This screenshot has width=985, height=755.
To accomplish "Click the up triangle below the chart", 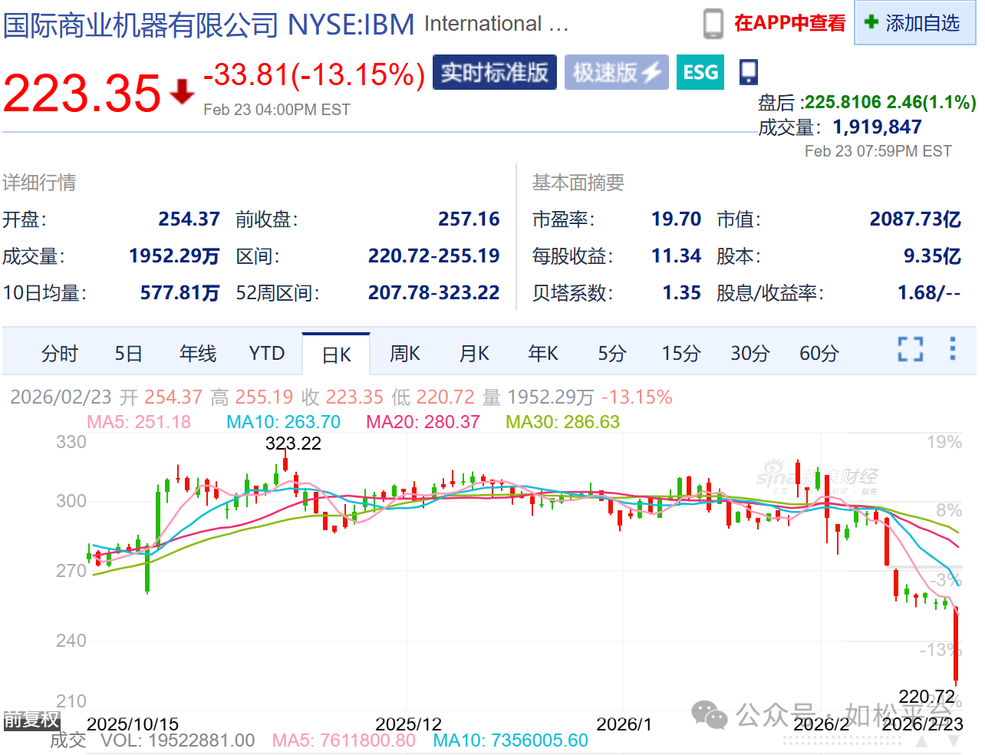I will click(x=923, y=741).
